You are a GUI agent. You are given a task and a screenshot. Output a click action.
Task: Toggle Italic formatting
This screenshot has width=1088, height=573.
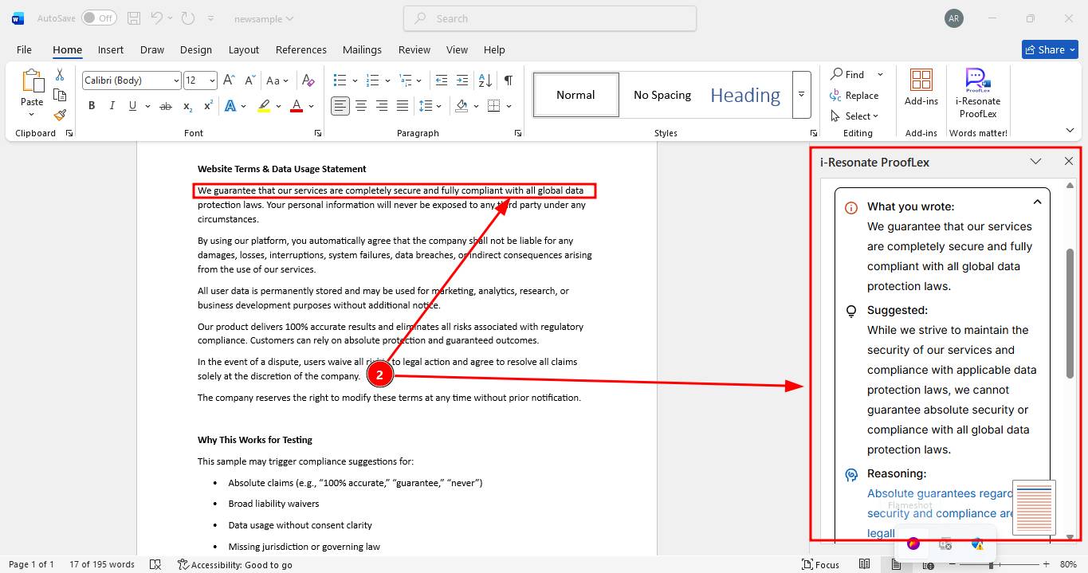click(112, 106)
